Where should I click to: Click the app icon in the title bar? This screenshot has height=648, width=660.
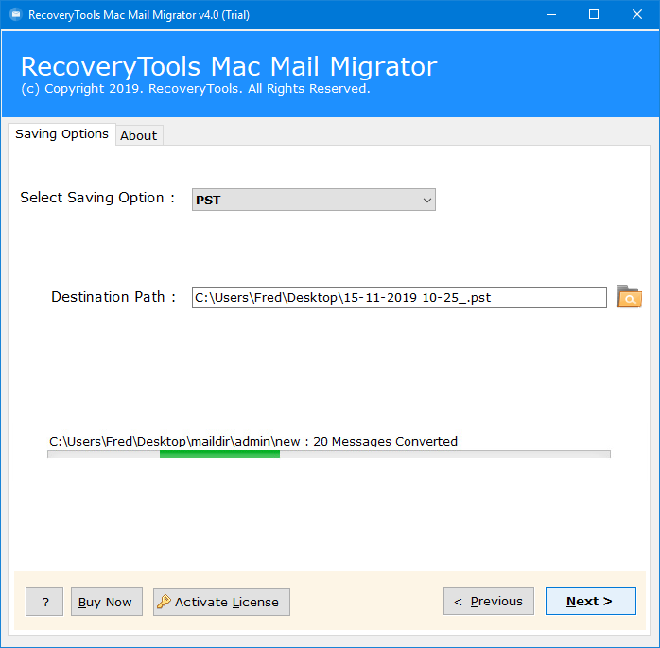pos(14,14)
